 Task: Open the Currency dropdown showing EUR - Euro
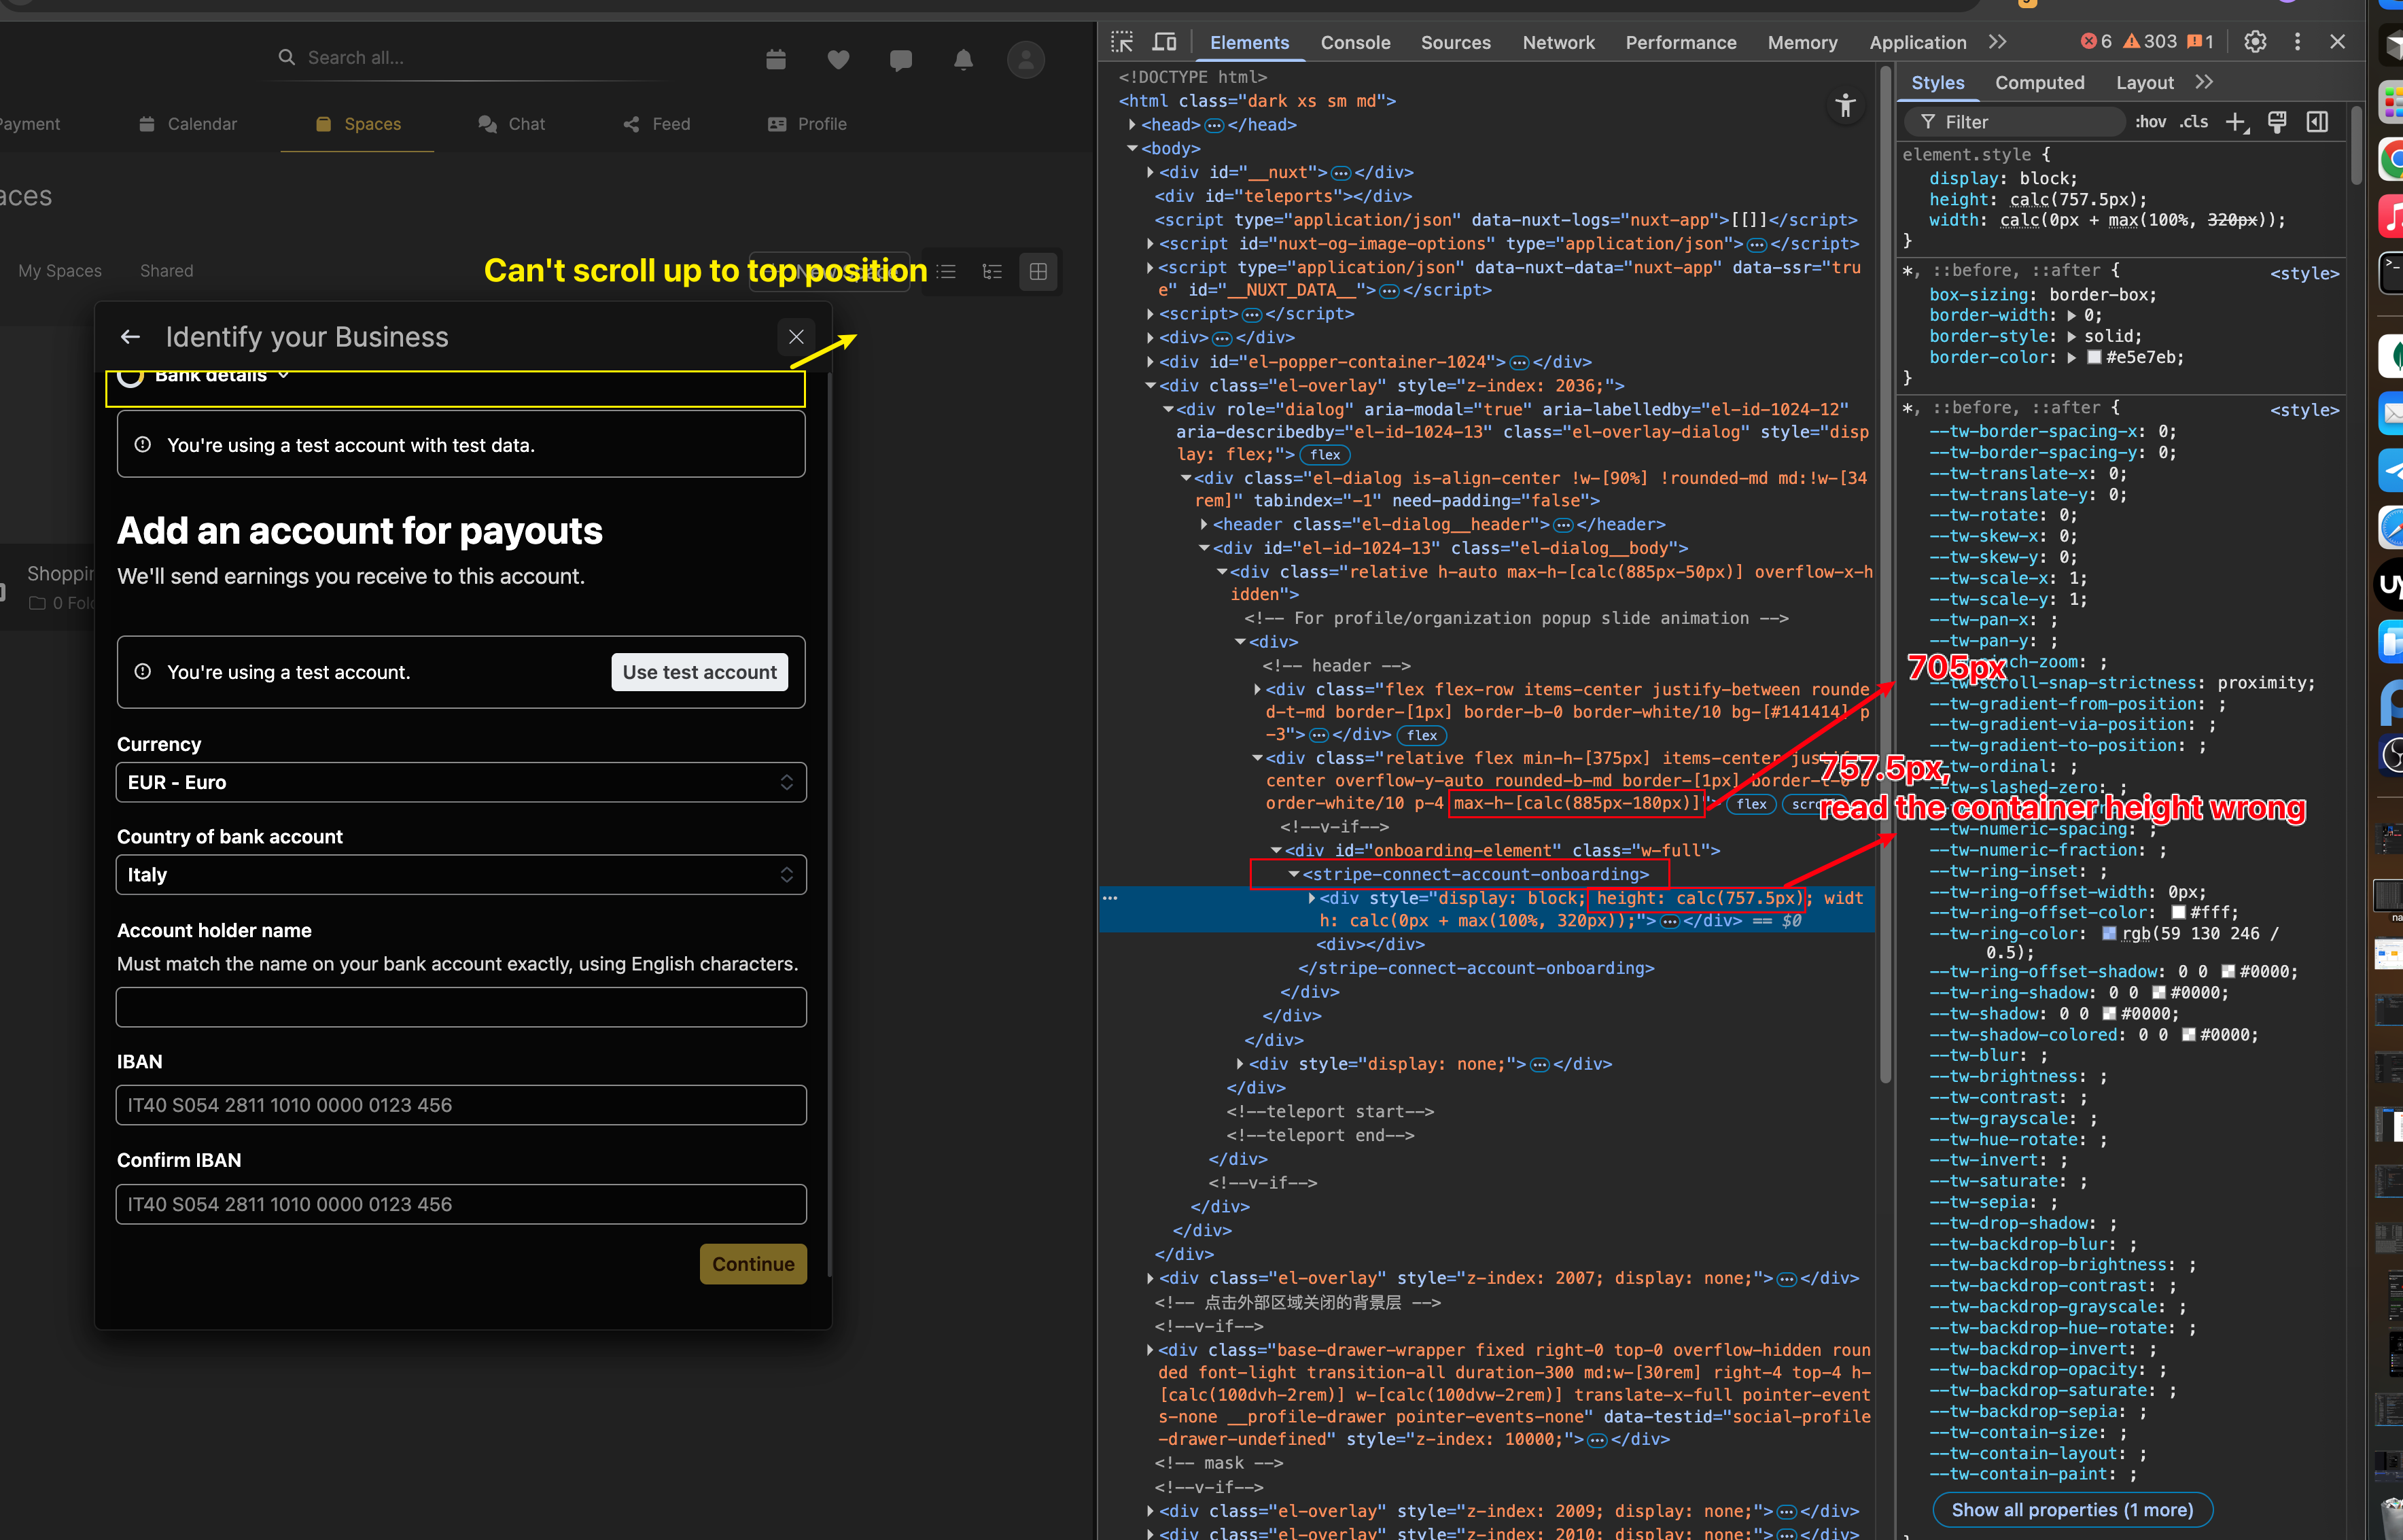(461, 782)
